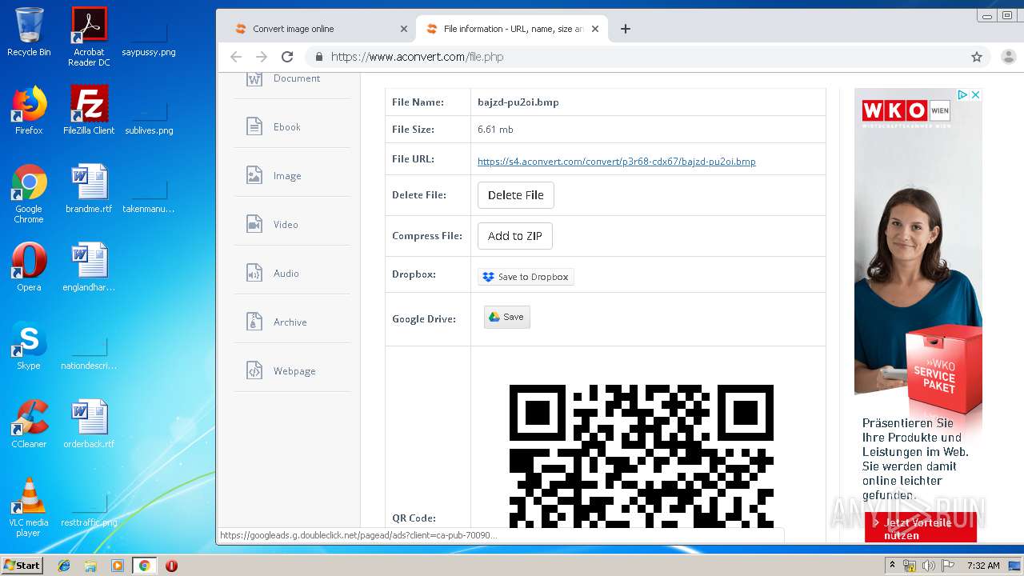Open the bajzd-pu2oi.bmp file URL link
1024x576 pixels.
616,162
